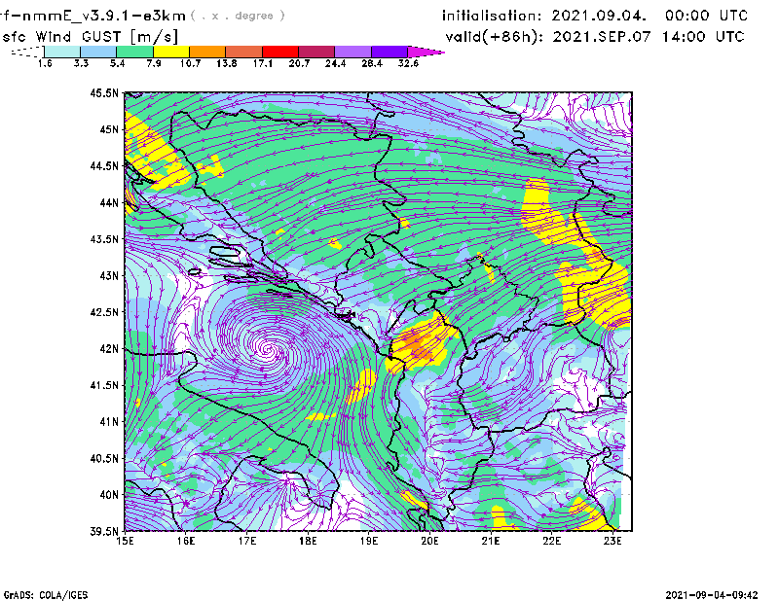Pick the crimson 20.7–24.4 legend swatch
Viewport: 779px width, 601px height.
[x=316, y=52]
